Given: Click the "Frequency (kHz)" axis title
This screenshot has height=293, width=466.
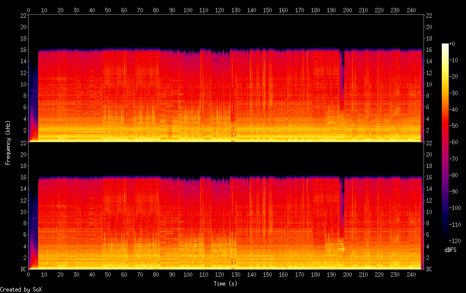Looking at the screenshot, I should (8, 143).
